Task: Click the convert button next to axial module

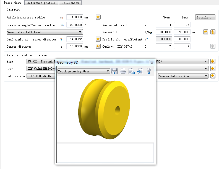Action: (x=98, y=17)
